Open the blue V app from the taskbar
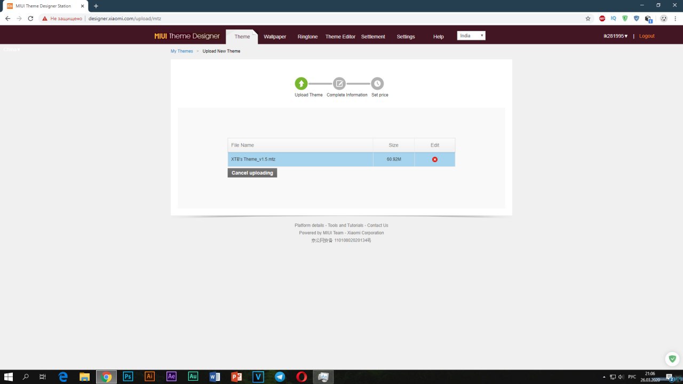683x384 pixels. pos(258,377)
